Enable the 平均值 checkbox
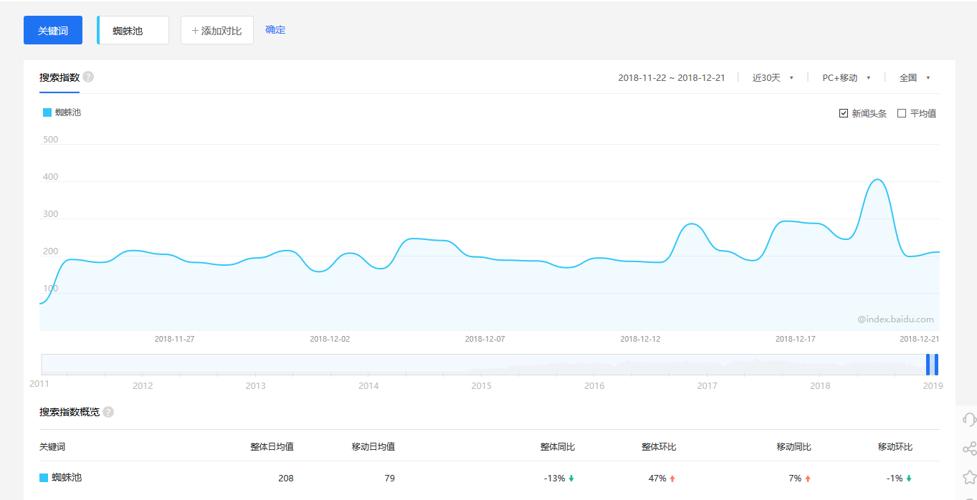 [902, 113]
